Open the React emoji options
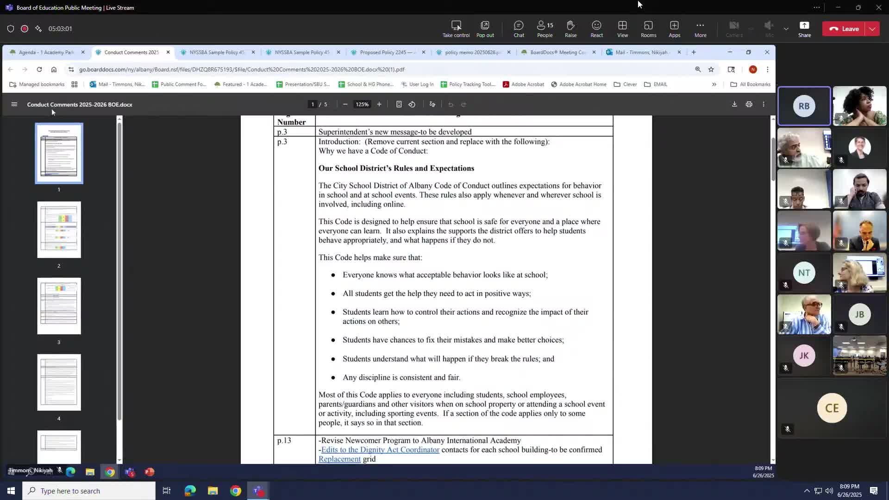 point(596,29)
